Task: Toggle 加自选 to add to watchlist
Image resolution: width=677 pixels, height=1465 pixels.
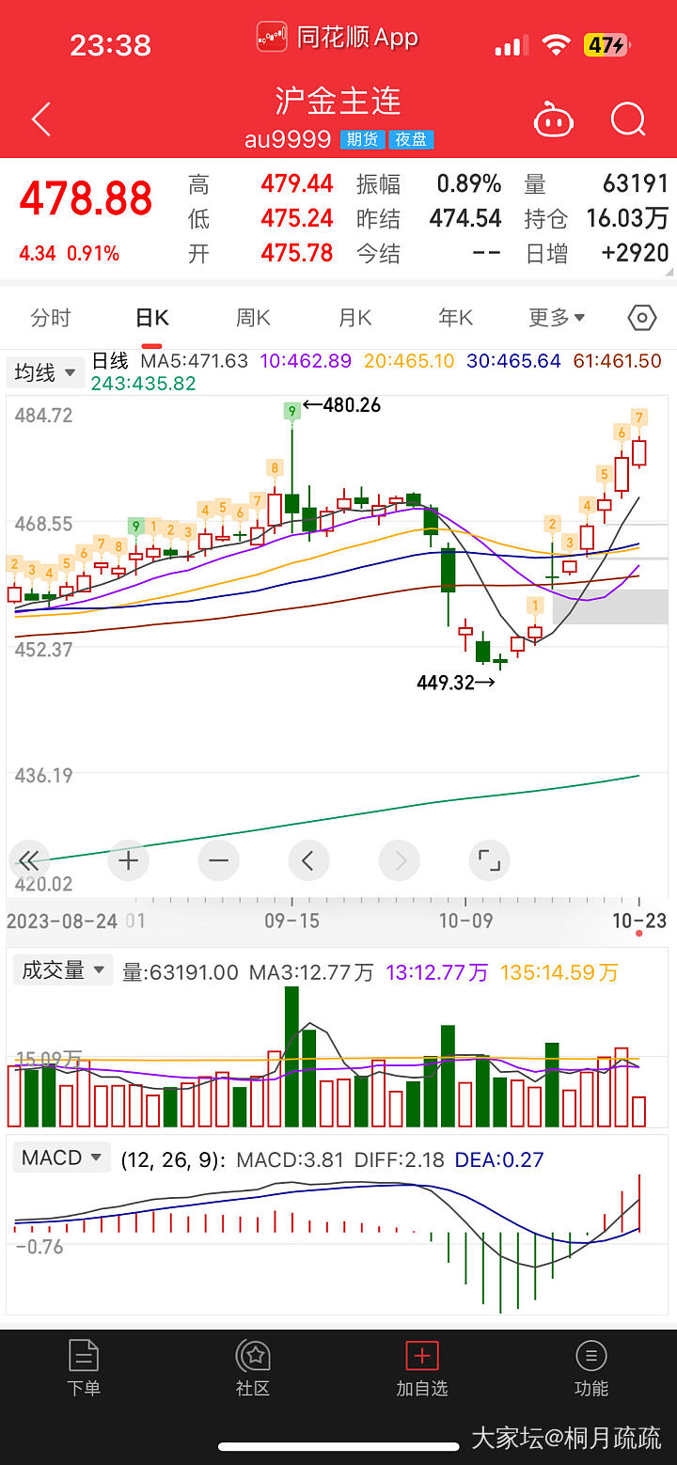Action: (422, 1368)
